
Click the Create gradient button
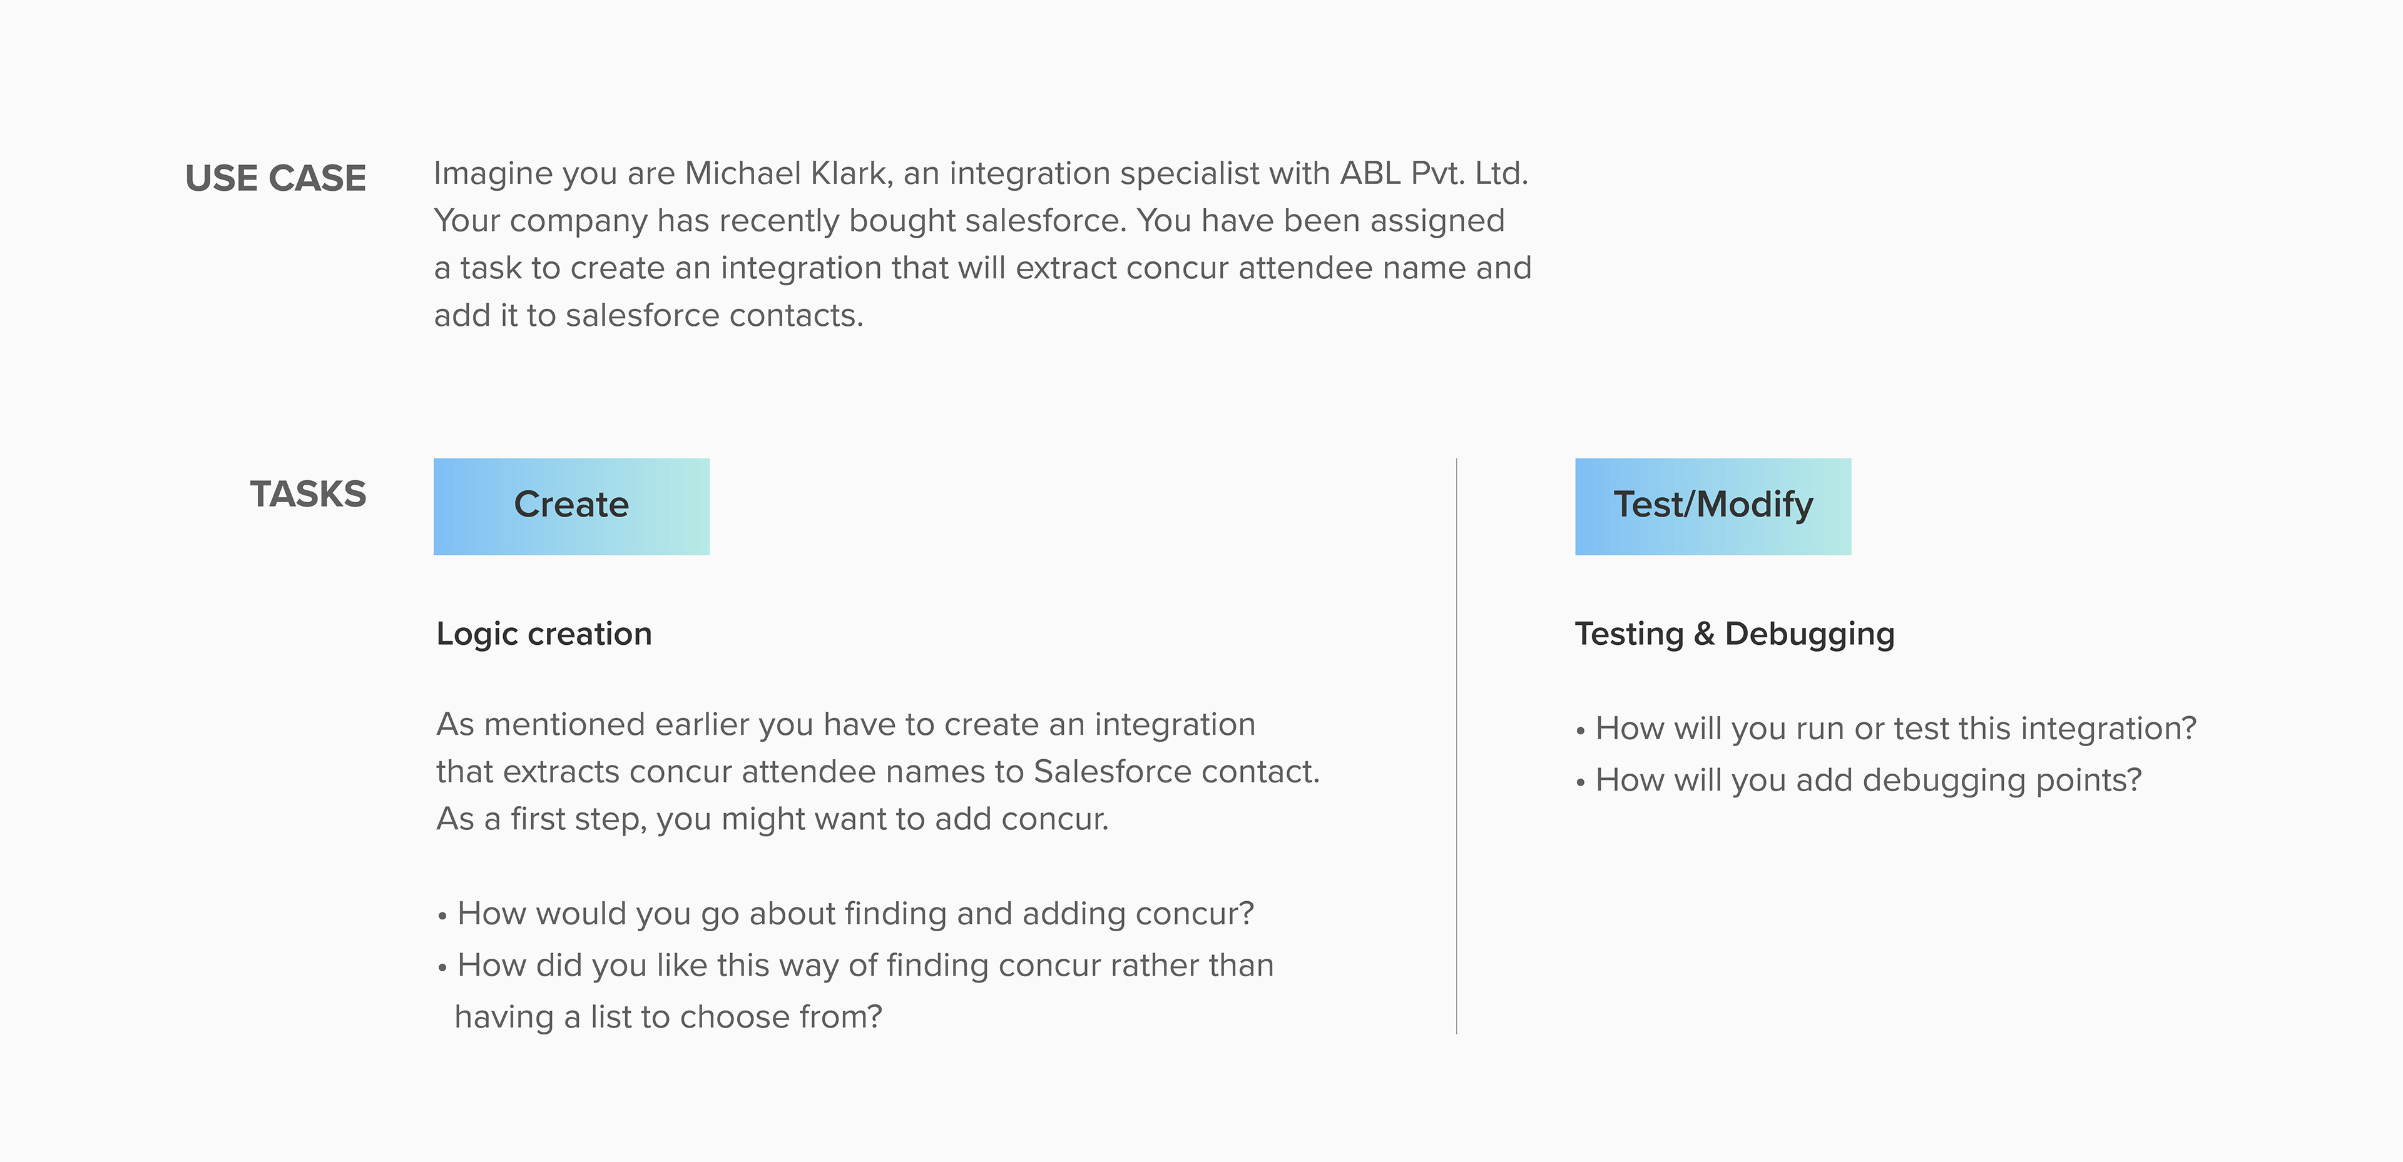(571, 507)
